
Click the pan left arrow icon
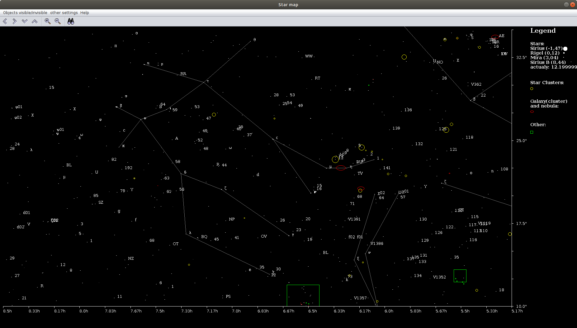click(5, 21)
